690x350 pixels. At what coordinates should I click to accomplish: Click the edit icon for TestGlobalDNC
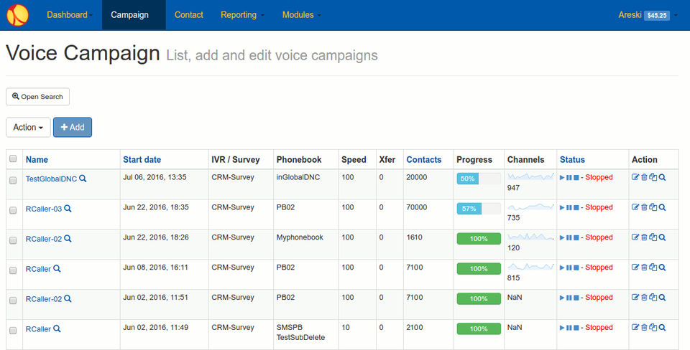click(x=635, y=177)
